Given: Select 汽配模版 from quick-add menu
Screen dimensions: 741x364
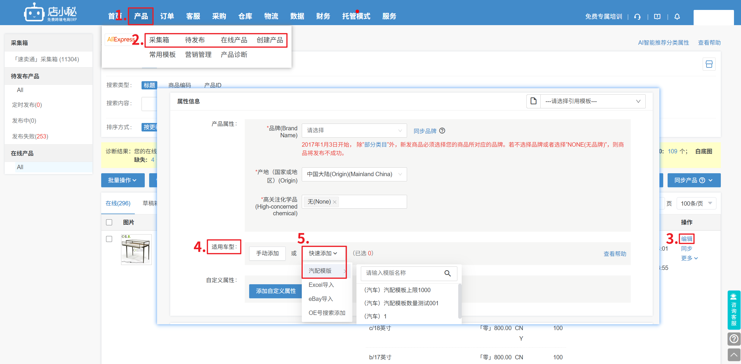Looking at the screenshot, I should click(x=320, y=271).
